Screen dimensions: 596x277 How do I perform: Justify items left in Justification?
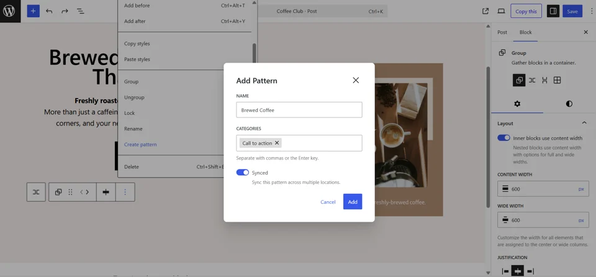pyautogui.click(x=505, y=271)
